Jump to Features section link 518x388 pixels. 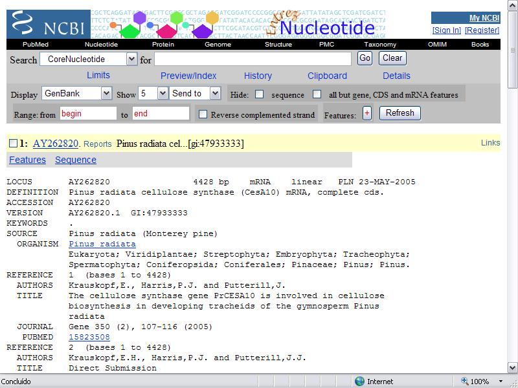coord(27,160)
